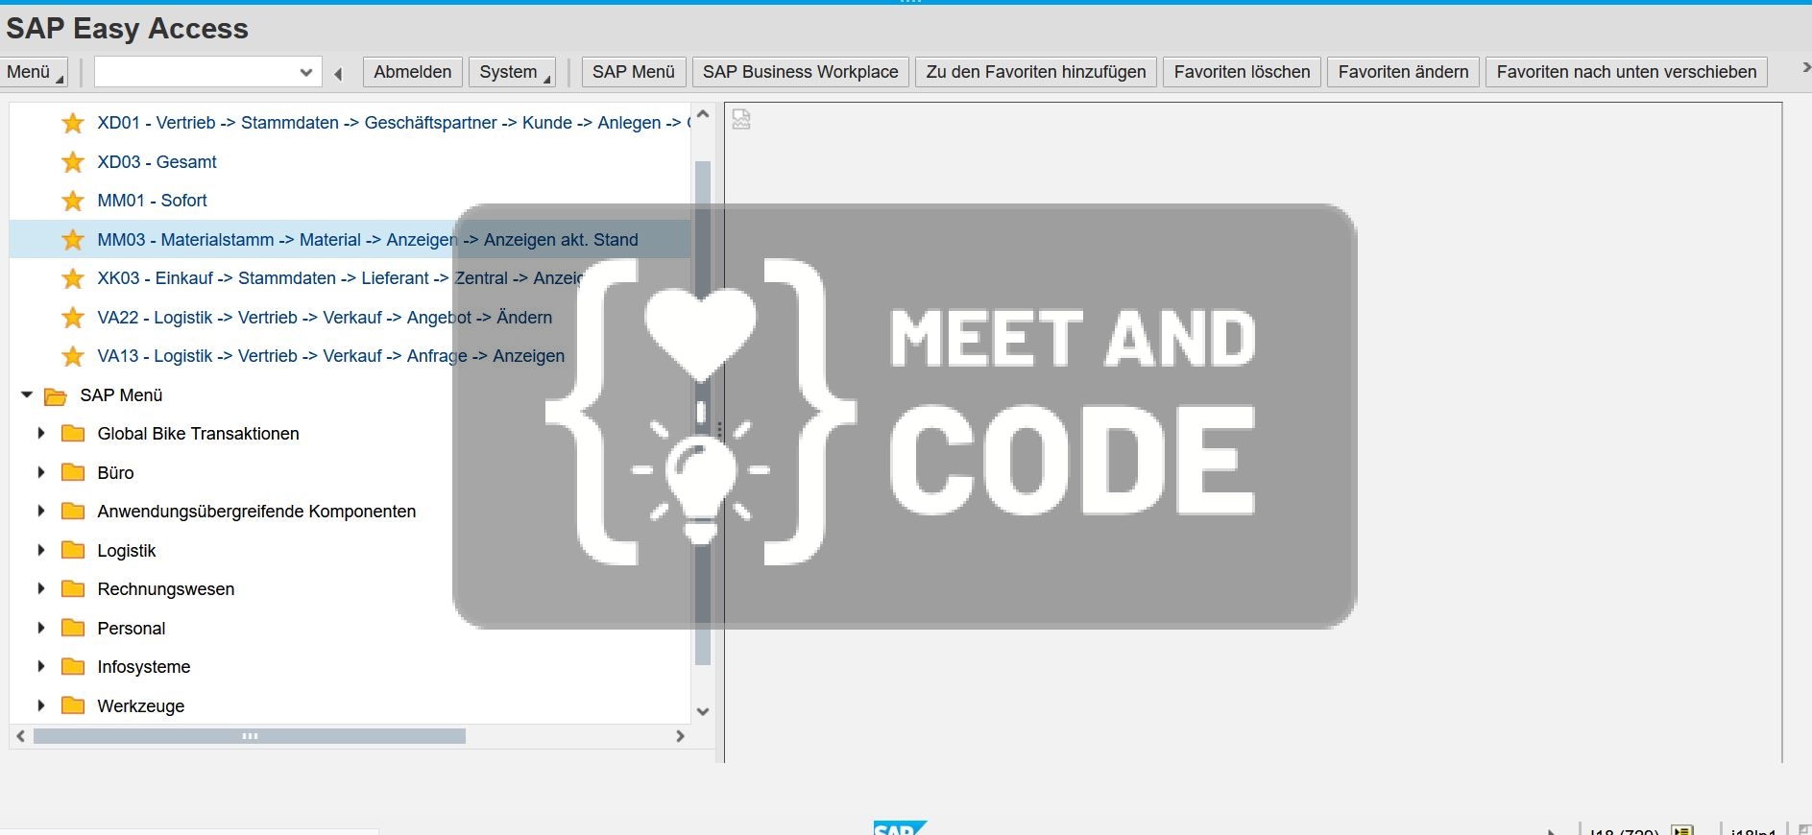Click the tree horizontal scrollbar right arrow
Image resolution: width=1812 pixels, height=835 pixels.
pyautogui.click(x=680, y=736)
